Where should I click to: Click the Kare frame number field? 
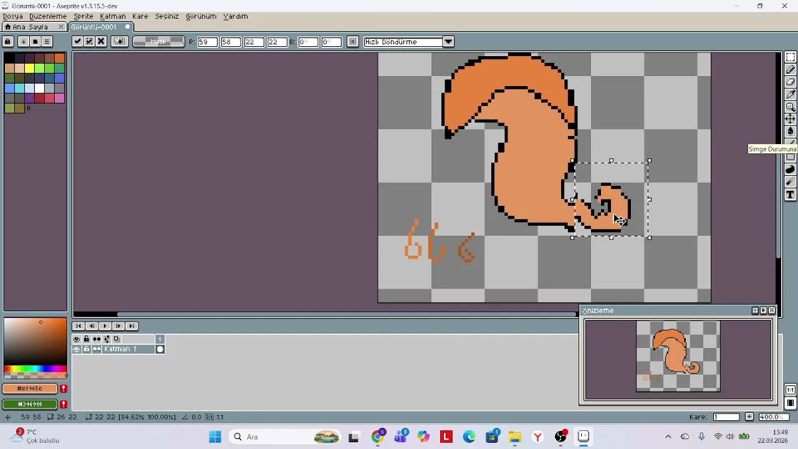click(726, 417)
